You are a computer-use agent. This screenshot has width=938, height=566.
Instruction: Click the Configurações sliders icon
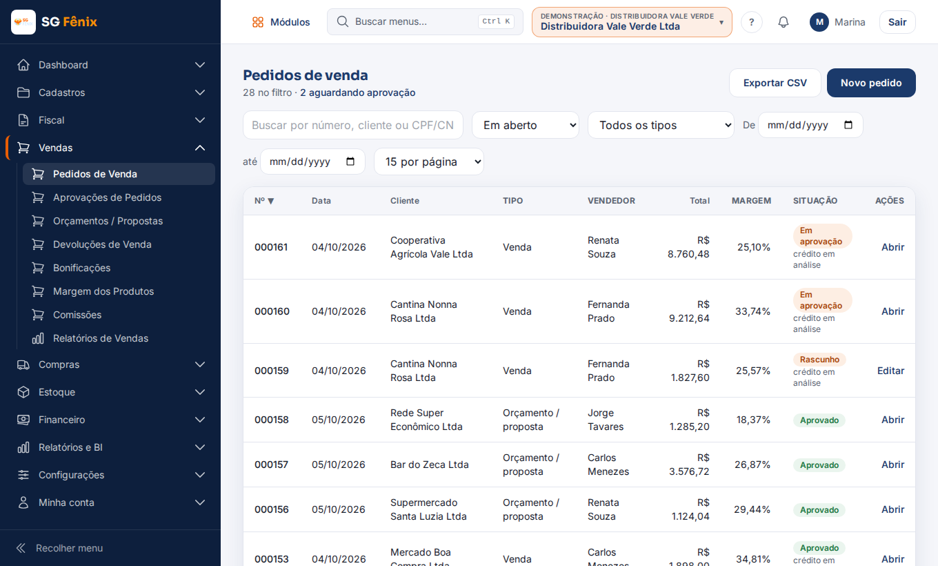(23, 475)
